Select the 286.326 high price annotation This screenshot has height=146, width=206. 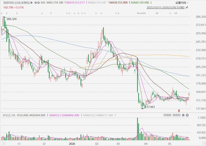pos(12,19)
